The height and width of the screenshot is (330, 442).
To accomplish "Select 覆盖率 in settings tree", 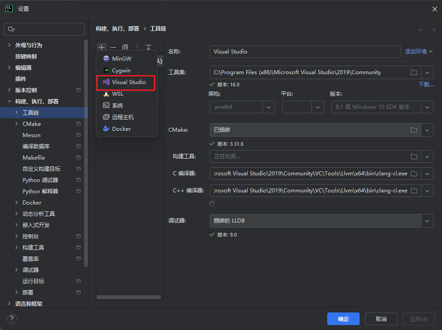I will tap(31, 259).
